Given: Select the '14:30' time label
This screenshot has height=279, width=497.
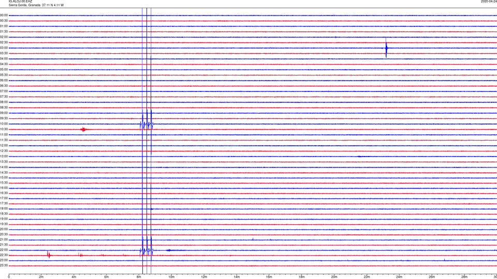Looking at the screenshot, I should (4, 173).
